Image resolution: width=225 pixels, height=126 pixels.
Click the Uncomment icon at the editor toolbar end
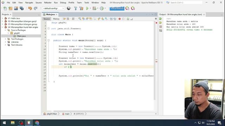coord(131,19)
